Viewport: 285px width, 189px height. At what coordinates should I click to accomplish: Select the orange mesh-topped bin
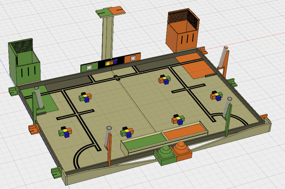(182, 30)
